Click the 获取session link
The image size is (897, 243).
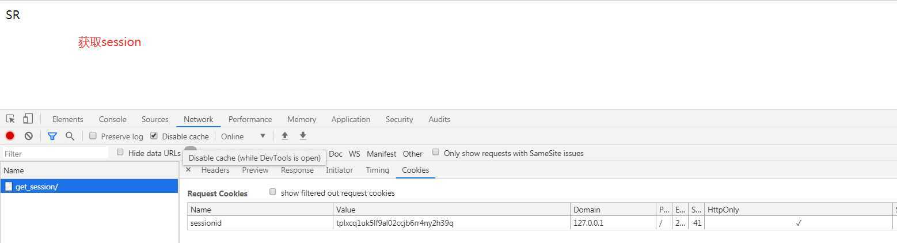coord(109,42)
